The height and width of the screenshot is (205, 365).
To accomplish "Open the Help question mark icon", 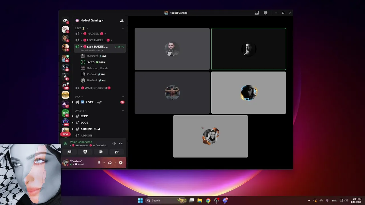I will point(265,13).
